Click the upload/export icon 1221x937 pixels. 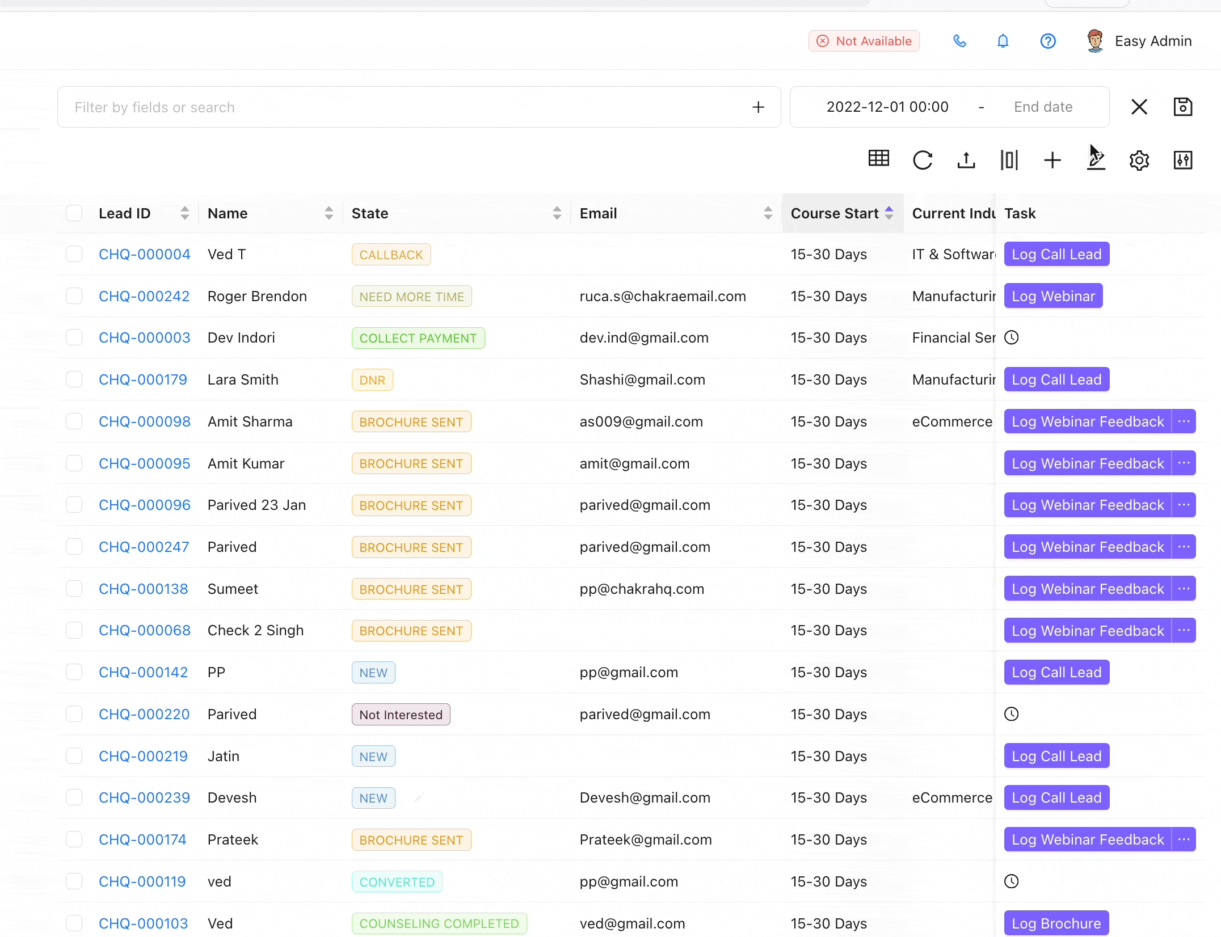(966, 160)
